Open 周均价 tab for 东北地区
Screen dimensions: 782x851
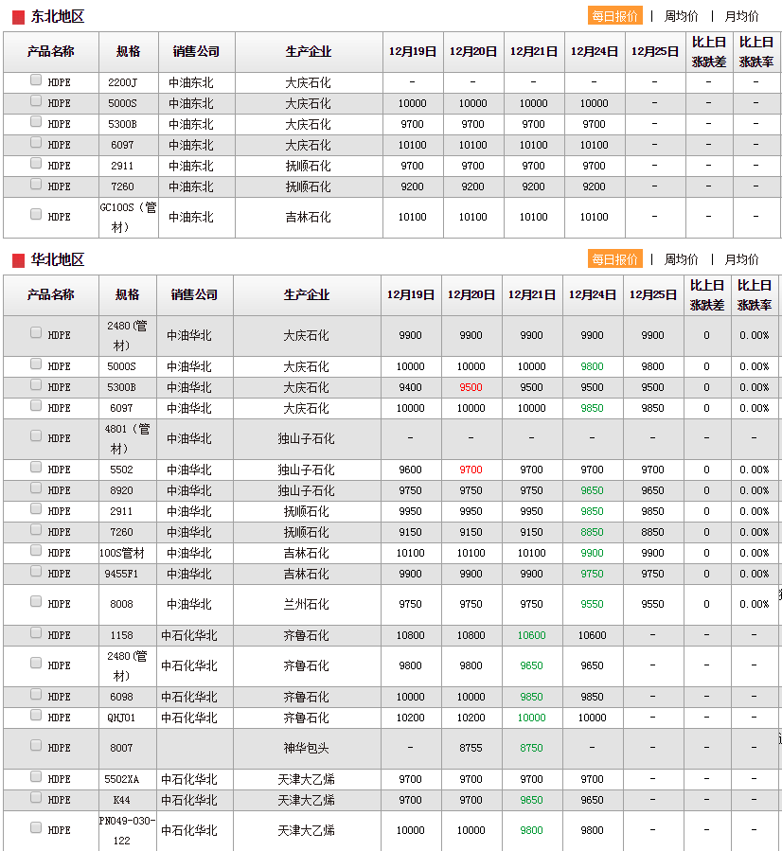coord(681,16)
